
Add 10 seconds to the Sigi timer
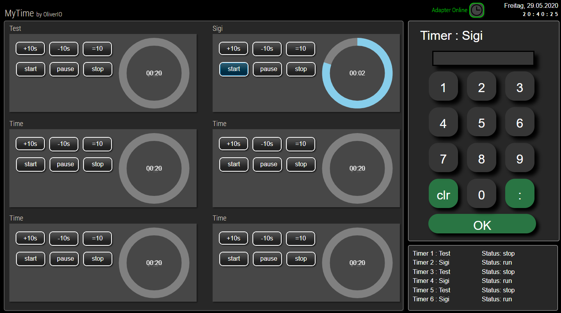(x=234, y=49)
